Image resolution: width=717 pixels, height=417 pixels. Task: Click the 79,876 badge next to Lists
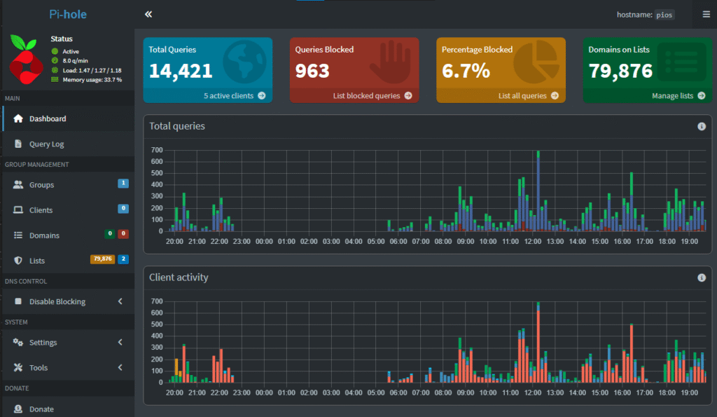point(102,259)
